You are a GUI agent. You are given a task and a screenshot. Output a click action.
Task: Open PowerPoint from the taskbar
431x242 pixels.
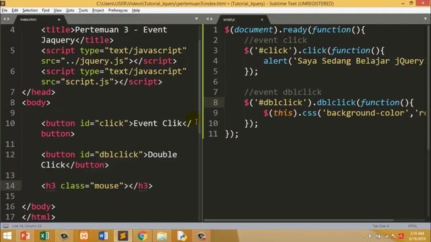pyautogui.click(x=25, y=236)
